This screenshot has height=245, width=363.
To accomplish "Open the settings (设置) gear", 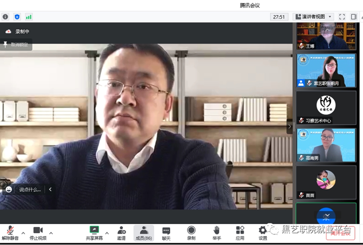I will (x=263, y=233).
